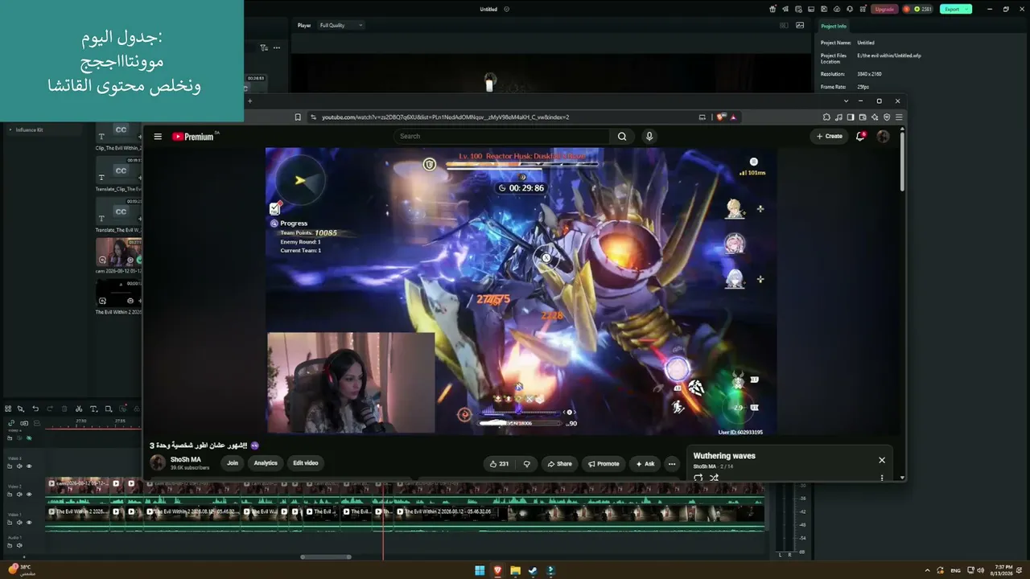Open the YouTube account avatar menu
This screenshot has height=579, width=1030.
tap(883, 136)
